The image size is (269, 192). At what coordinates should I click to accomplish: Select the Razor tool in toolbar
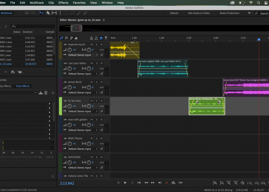pyautogui.click(x=48, y=13)
